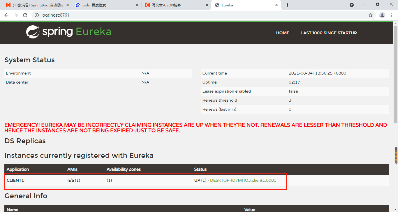The image size is (398, 212).
Task: Restore down the Chrome window
Action: (378, 4)
